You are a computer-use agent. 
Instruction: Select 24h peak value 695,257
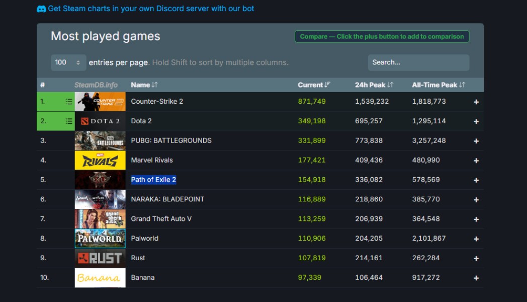[x=369, y=121]
